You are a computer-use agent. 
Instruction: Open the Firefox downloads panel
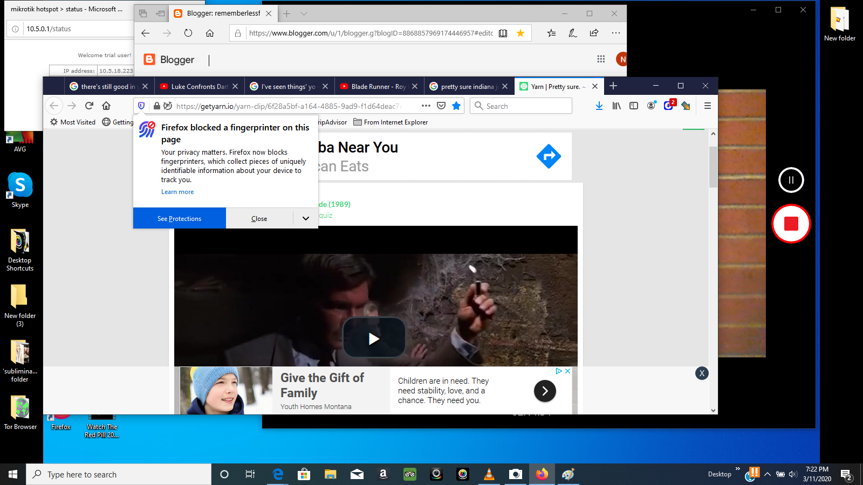(x=599, y=106)
